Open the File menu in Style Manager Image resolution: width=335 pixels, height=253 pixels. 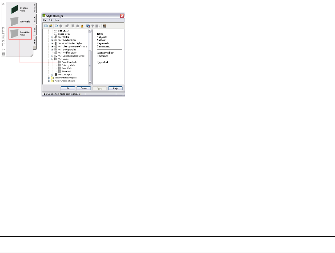[x=45, y=20]
